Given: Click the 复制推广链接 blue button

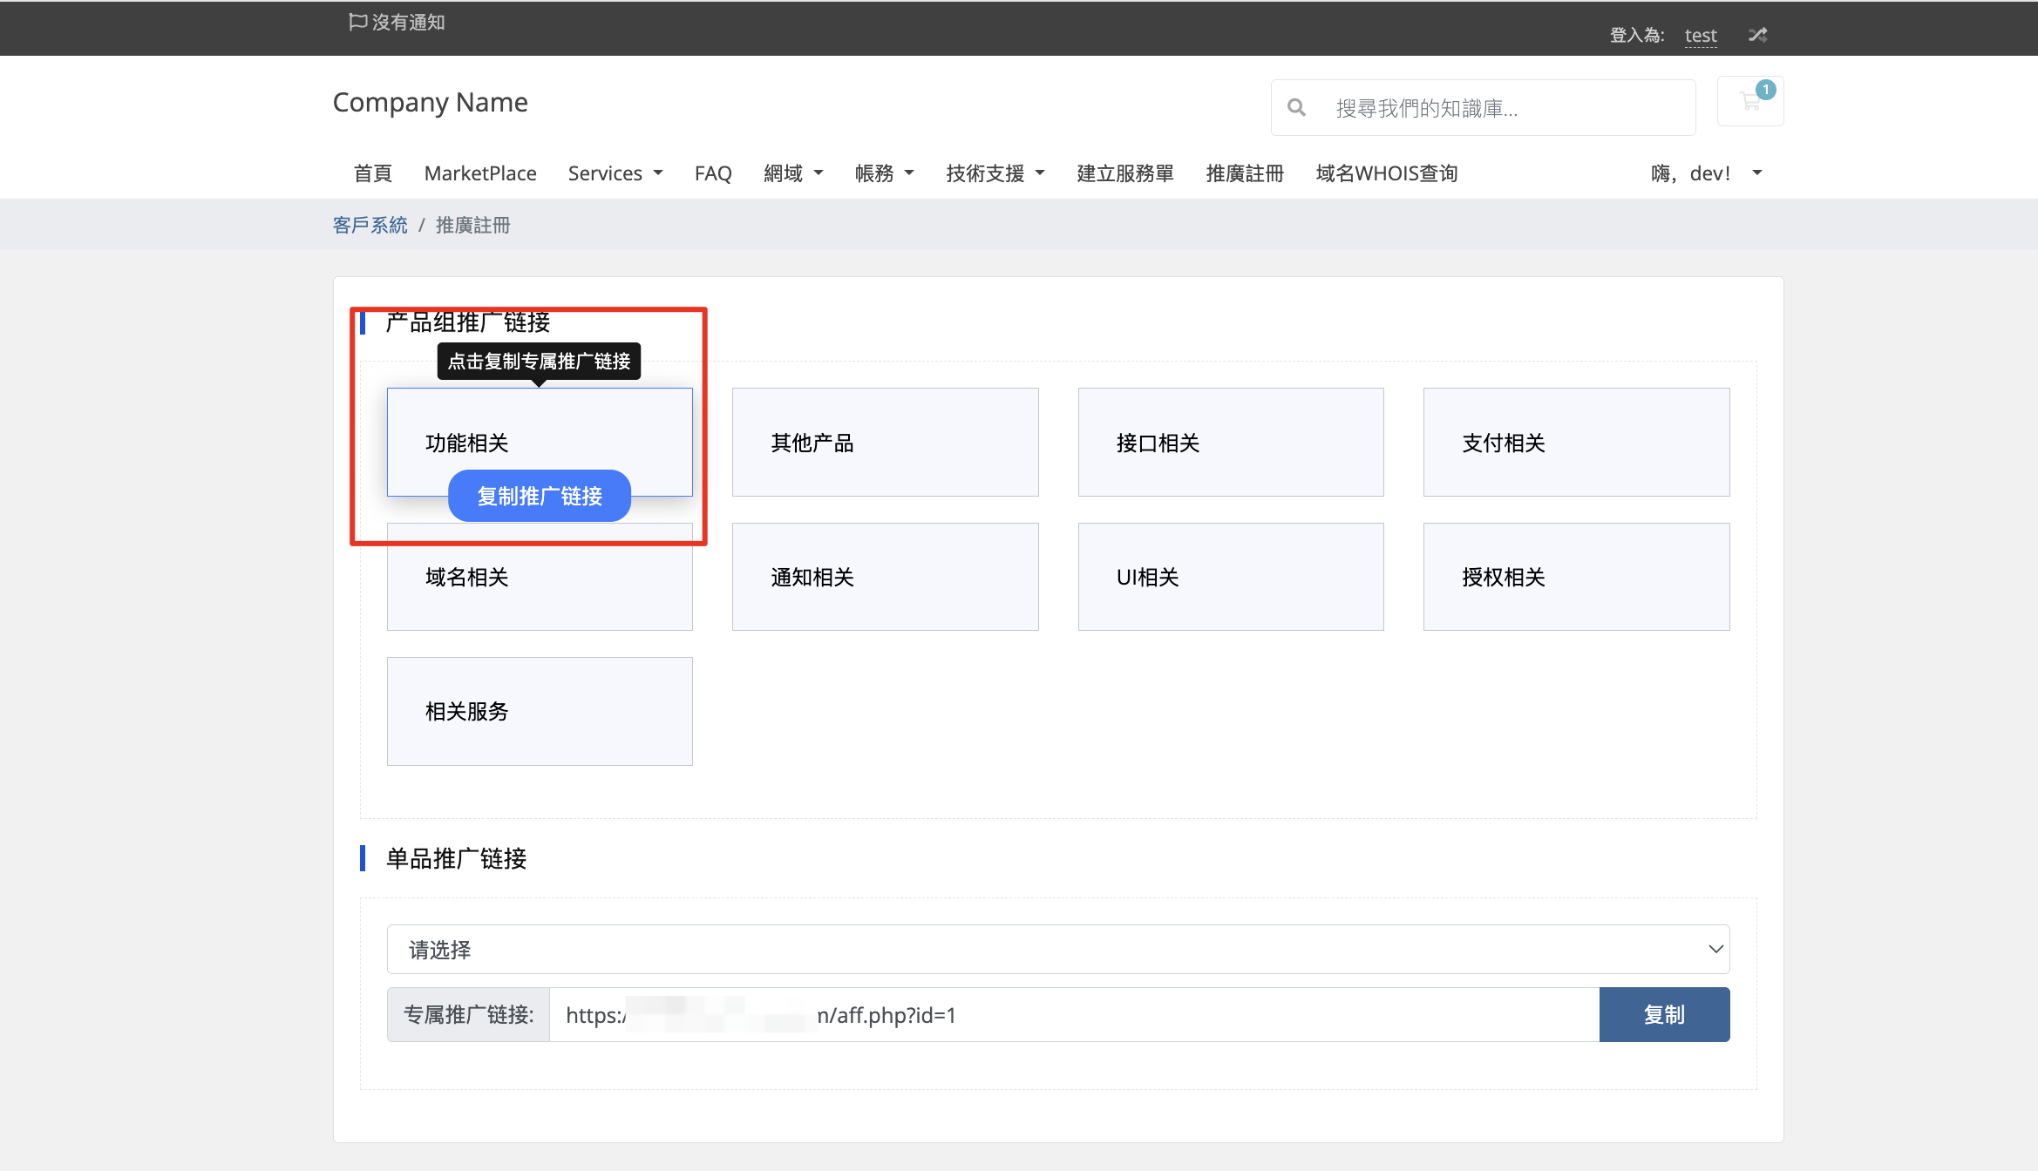Looking at the screenshot, I should coord(540,496).
